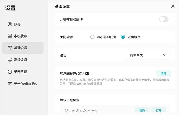Toggle the 开机时自动启动 switch

tap(164, 19)
